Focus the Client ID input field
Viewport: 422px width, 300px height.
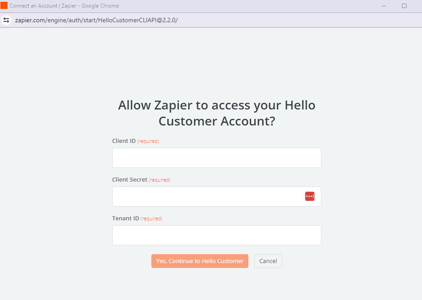point(216,158)
